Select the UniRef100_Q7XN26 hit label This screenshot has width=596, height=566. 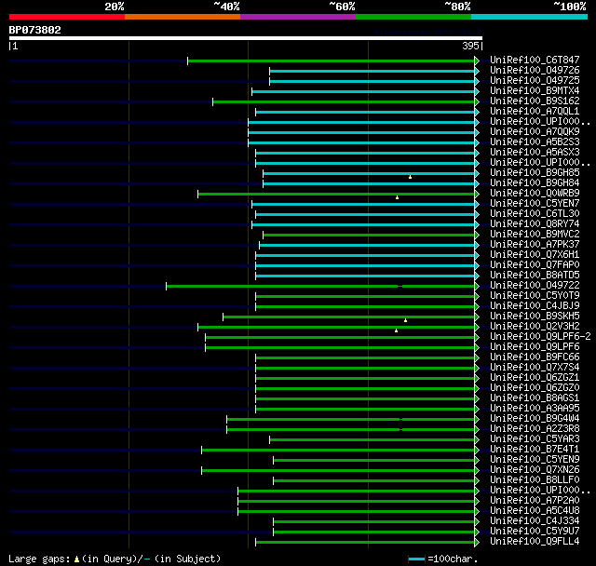(535, 470)
